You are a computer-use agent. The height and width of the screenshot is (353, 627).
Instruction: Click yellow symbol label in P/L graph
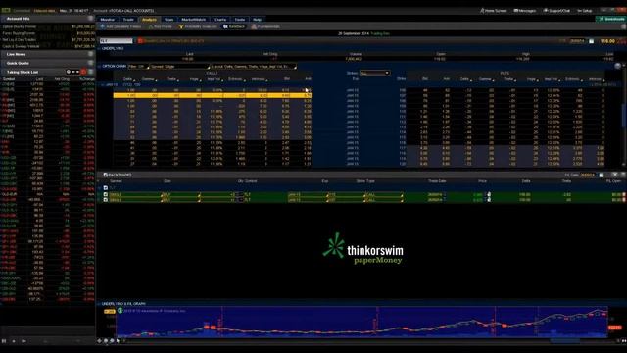[x=109, y=311]
